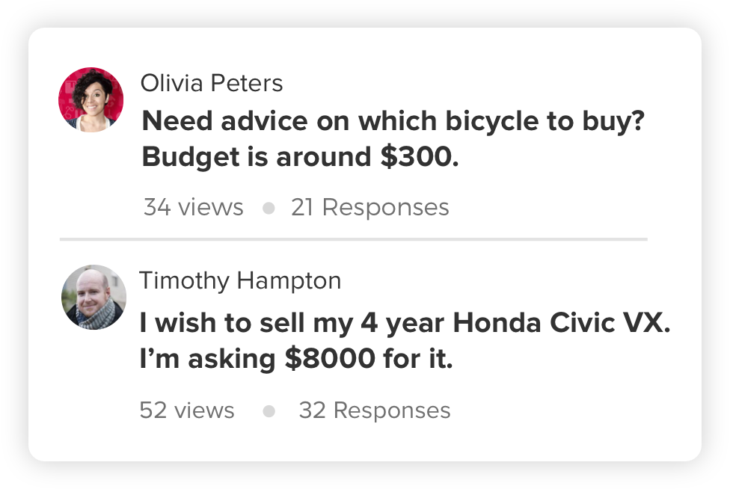The image size is (730, 489).
Task: Open the "Need advice on which bicycle" post
Action: 393,121
